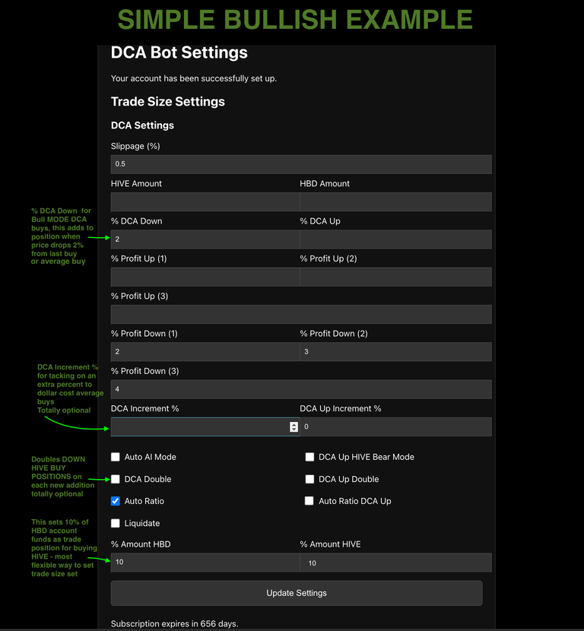Click the 'Trade Size Settings' heading
Viewport: 584px width, 631px height.
(x=168, y=101)
